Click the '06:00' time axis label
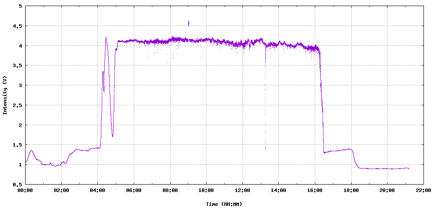The image size is (433, 208). pyautogui.click(x=134, y=190)
